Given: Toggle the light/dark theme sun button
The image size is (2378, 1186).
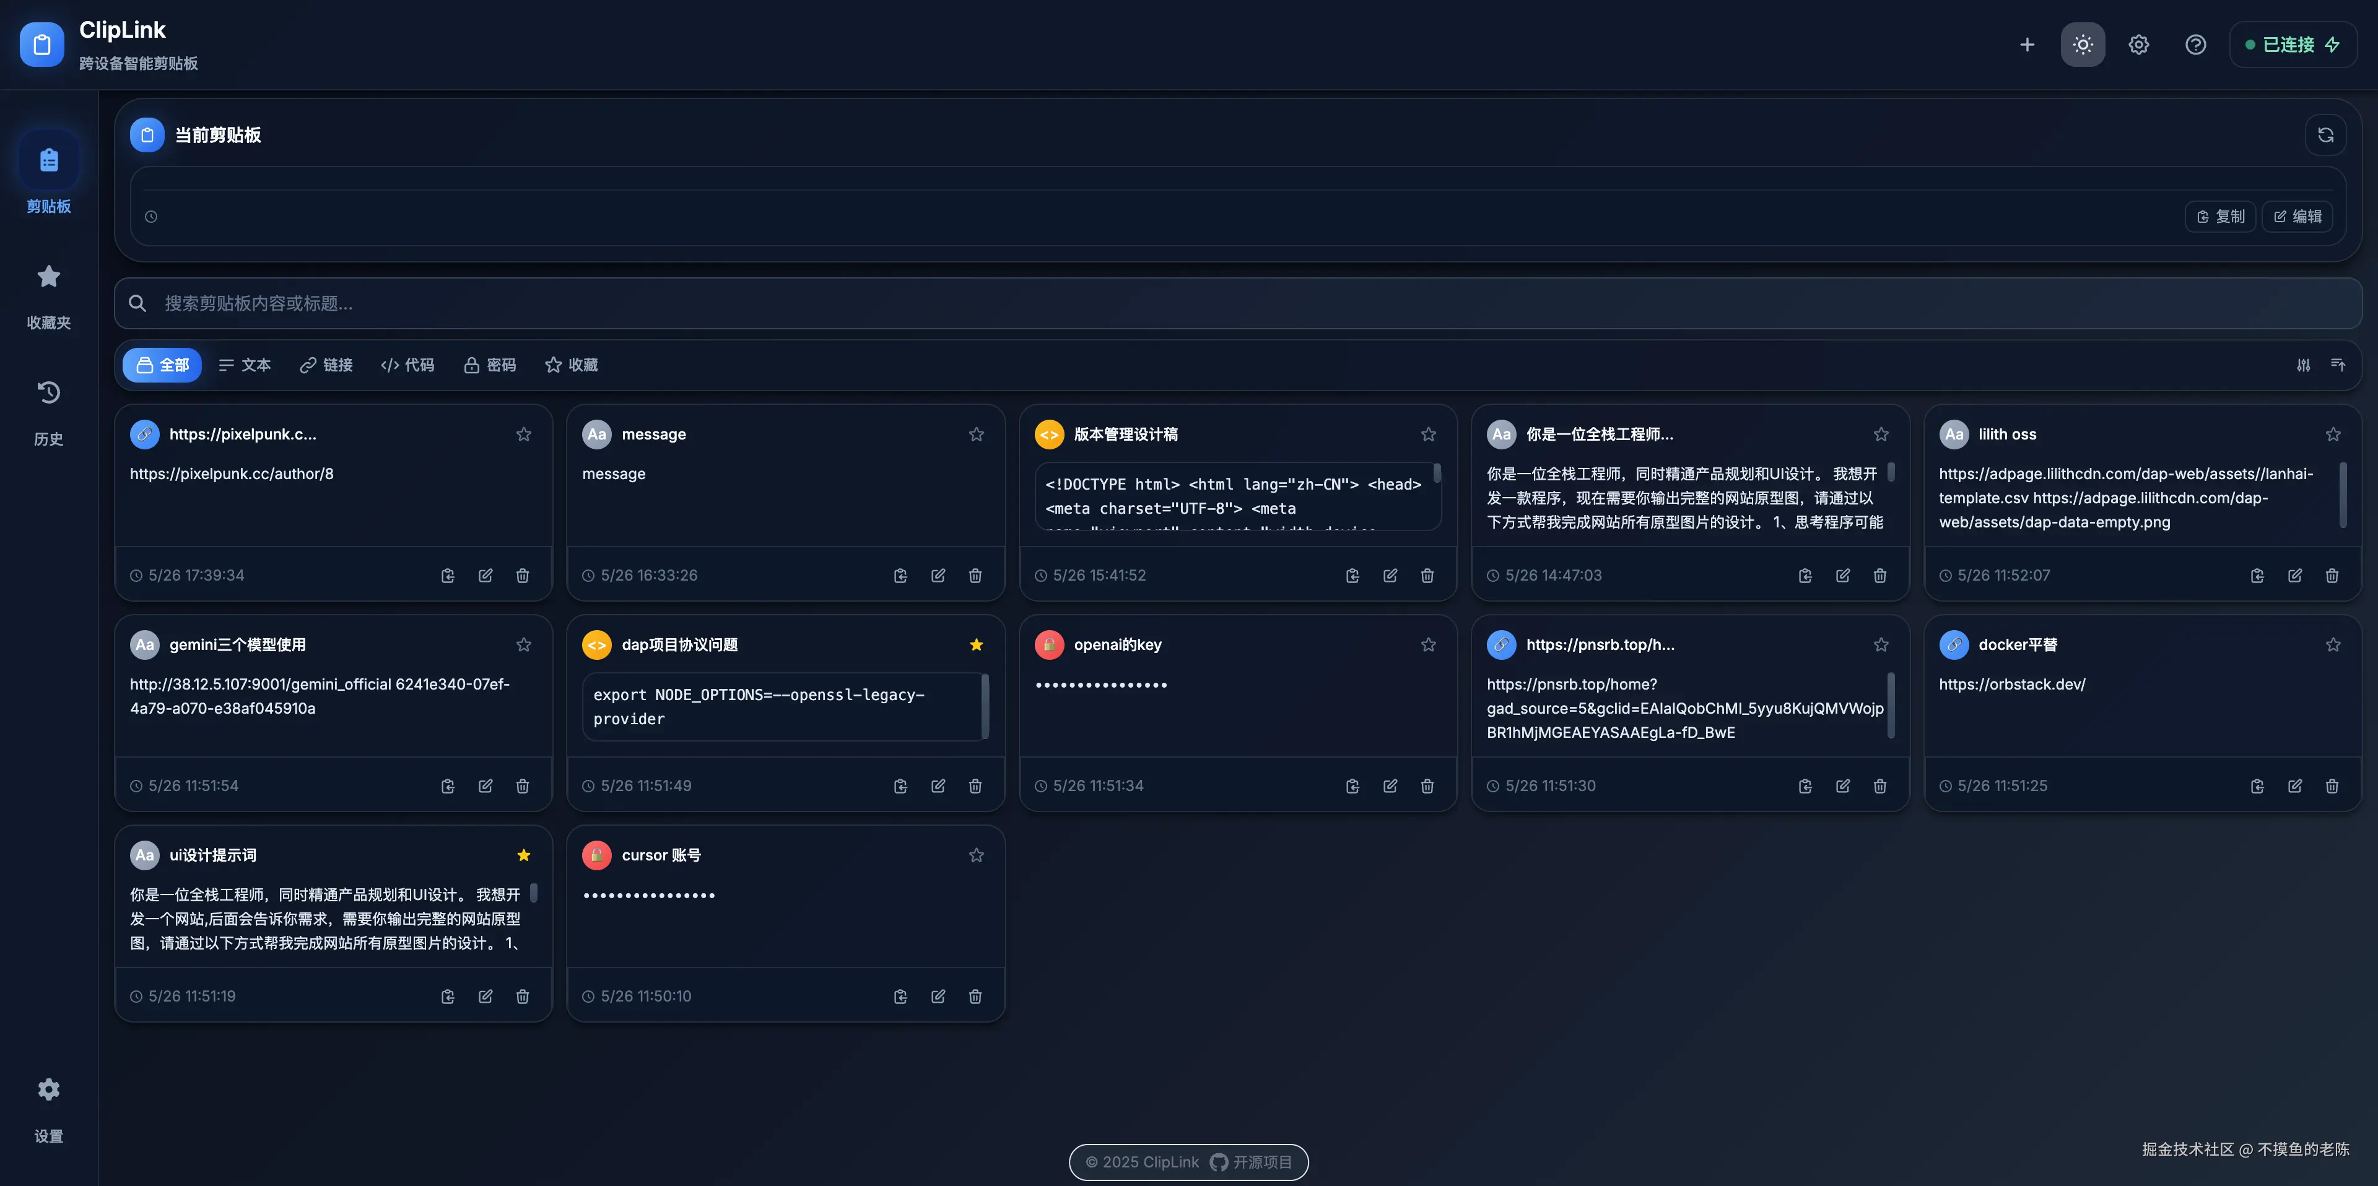Looking at the screenshot, I should pyautogui.click(x=2083, y=45).
